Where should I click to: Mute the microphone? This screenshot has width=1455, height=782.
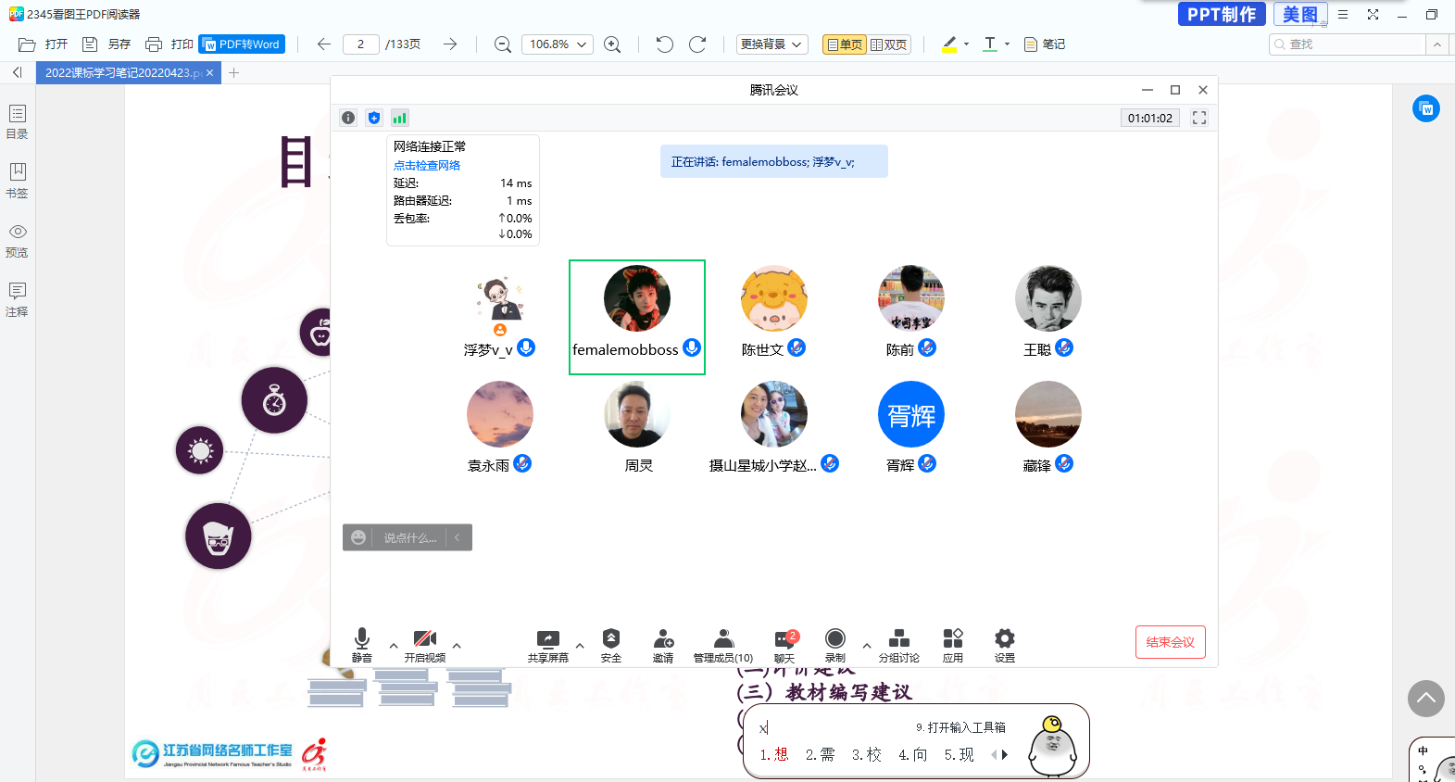pos(362,639)
